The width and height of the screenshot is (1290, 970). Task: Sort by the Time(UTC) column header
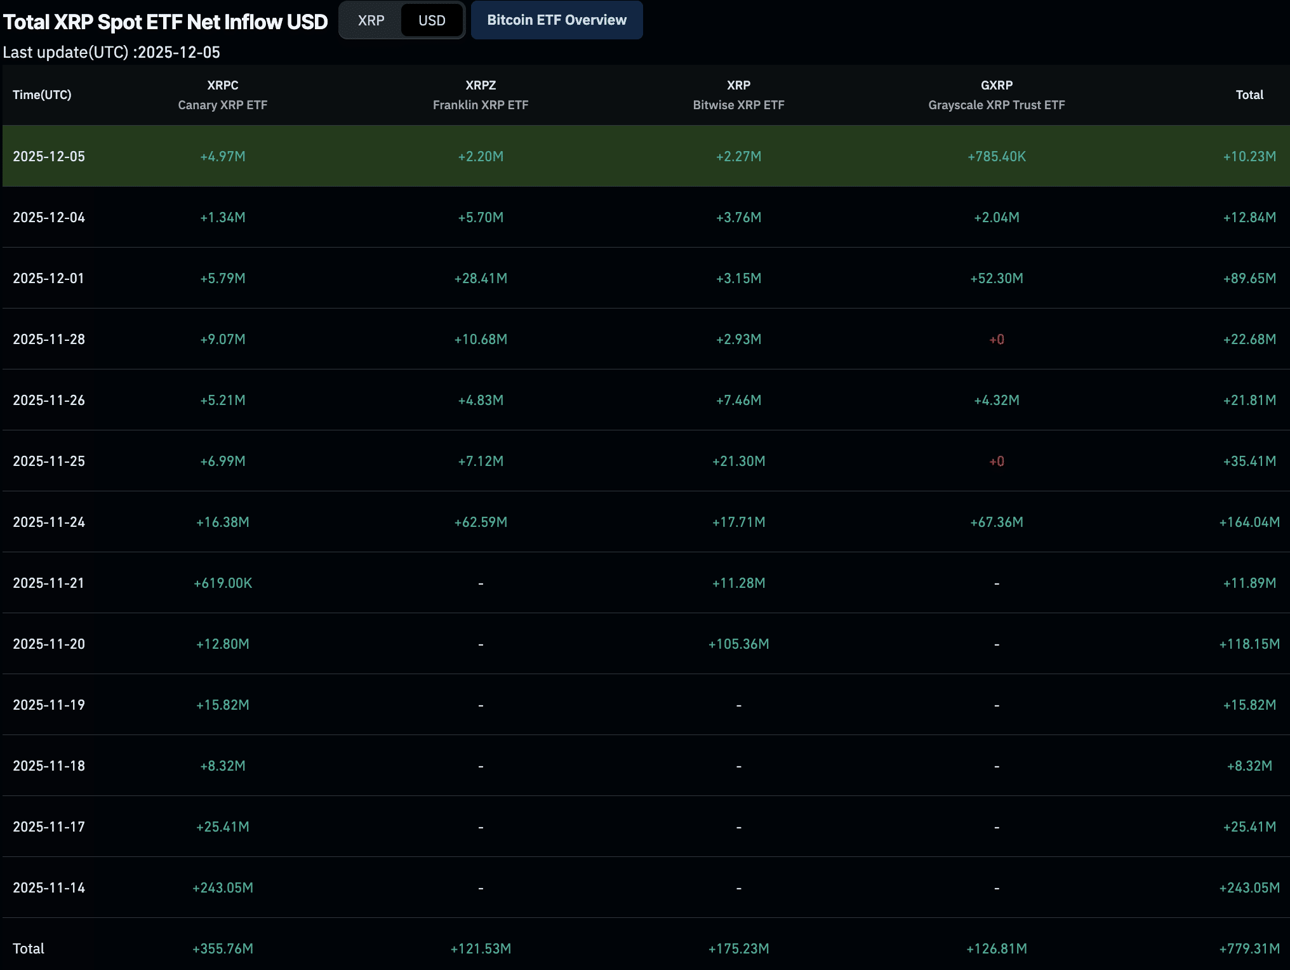tap(42, 95)
